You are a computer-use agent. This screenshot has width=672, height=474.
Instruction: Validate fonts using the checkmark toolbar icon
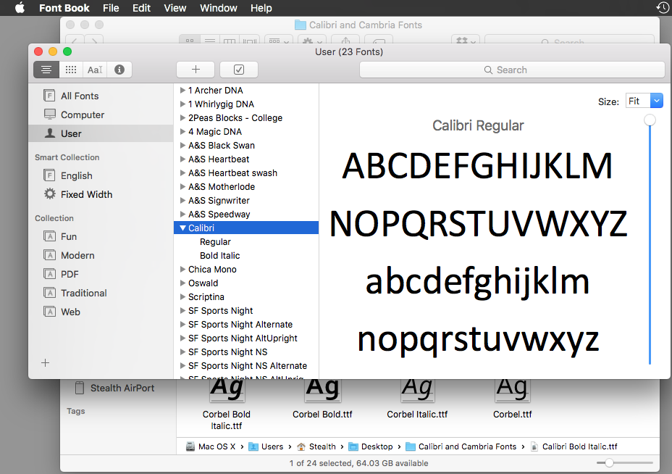pyautogui.click(x=238, y=70)
